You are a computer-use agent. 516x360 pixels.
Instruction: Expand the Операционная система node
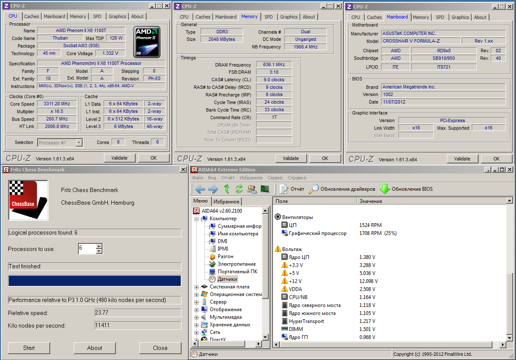pos(197,295)
